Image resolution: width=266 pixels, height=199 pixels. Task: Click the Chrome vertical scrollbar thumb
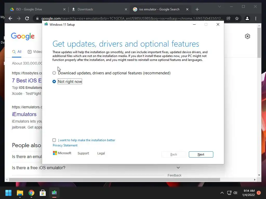pyautogui.click(x=259, y=43)
